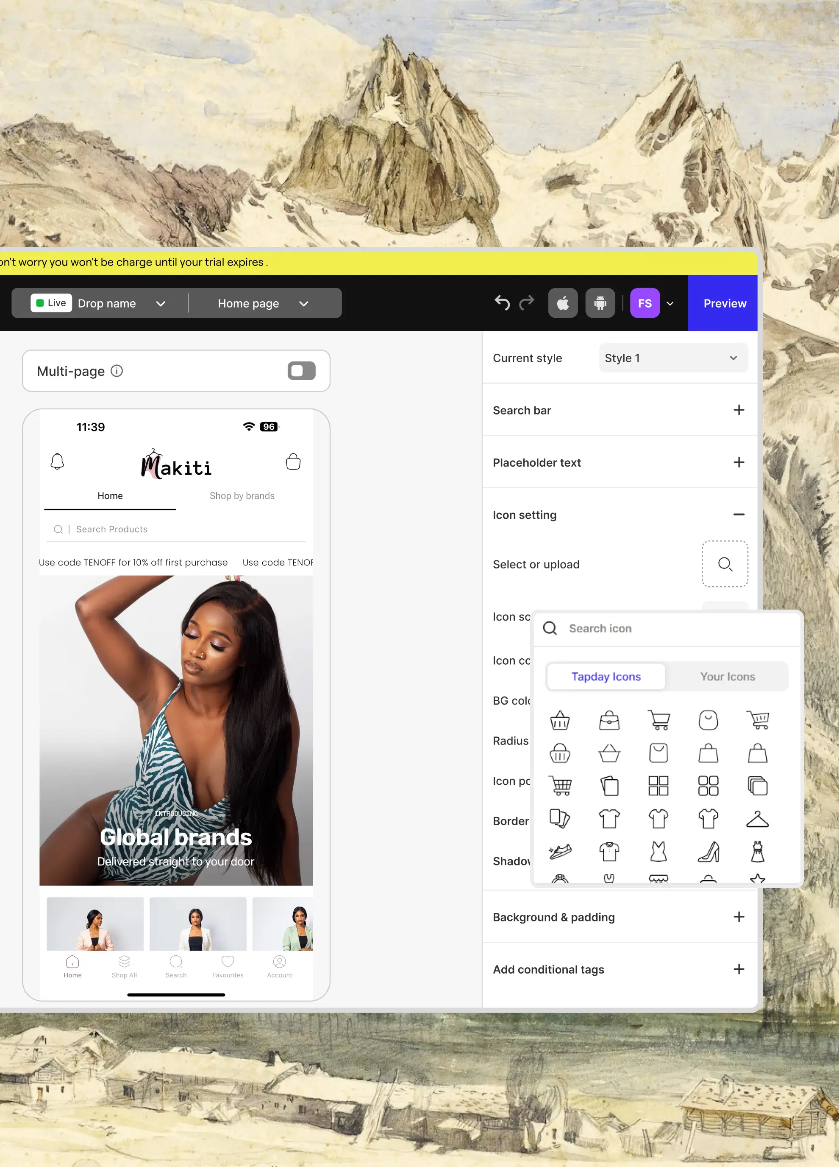Click the notification bell in phone preview
The height and width of the screenshot is (1167, 839).
pos(58,461)
